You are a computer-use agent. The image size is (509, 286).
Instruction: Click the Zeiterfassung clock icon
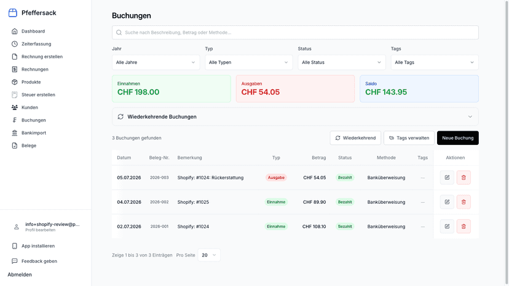pyautogui.click(x=15, y=44)
